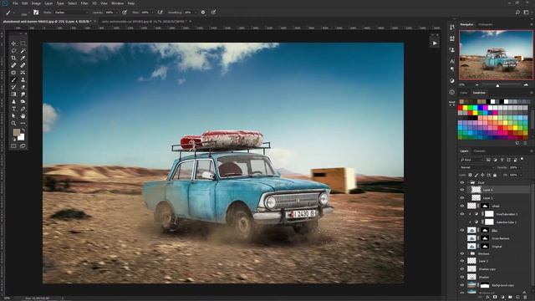535x301 pixels.
Task: Switch to the Color tab
Action: [x=464, y=93]
